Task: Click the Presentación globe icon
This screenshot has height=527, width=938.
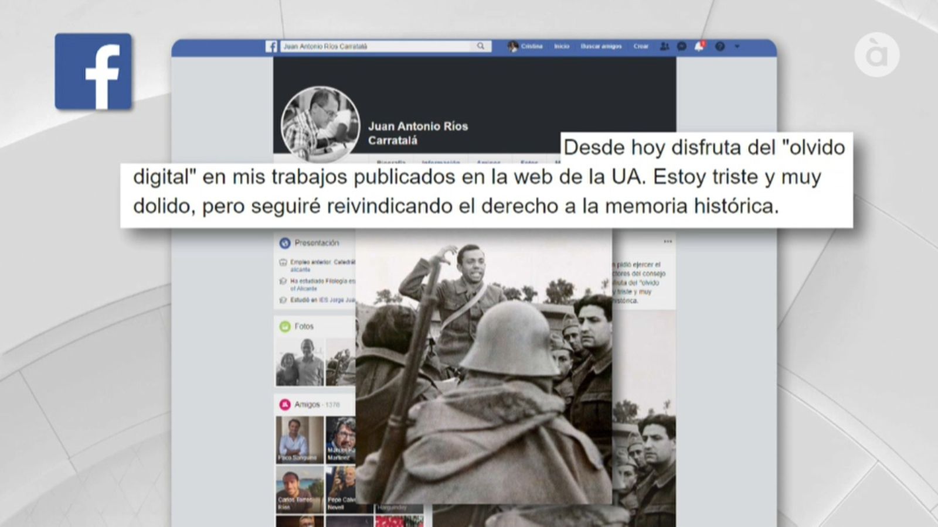Action: point(285,243)
